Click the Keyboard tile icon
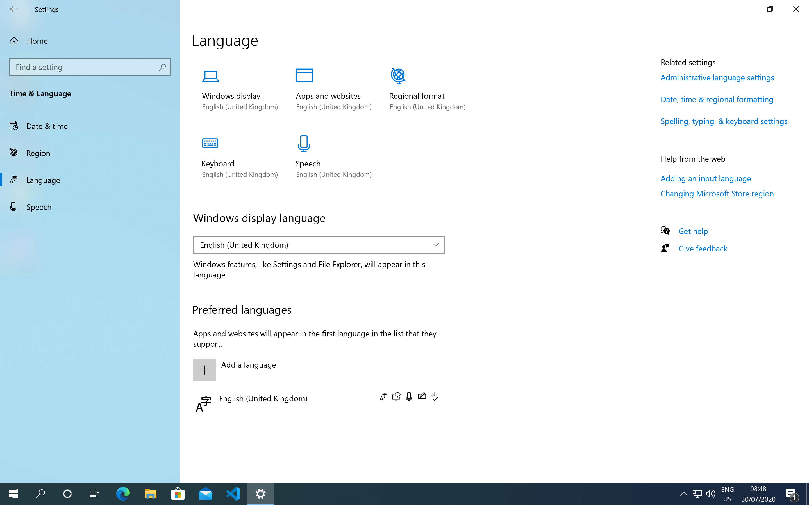Screen dimensions: 809x505 coord(210,143)
